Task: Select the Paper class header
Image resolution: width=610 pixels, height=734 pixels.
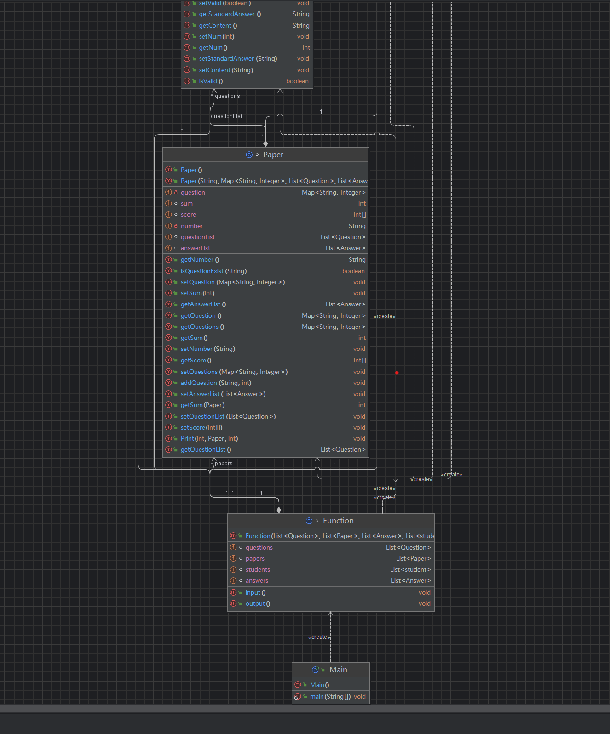Action: (266, 155)
